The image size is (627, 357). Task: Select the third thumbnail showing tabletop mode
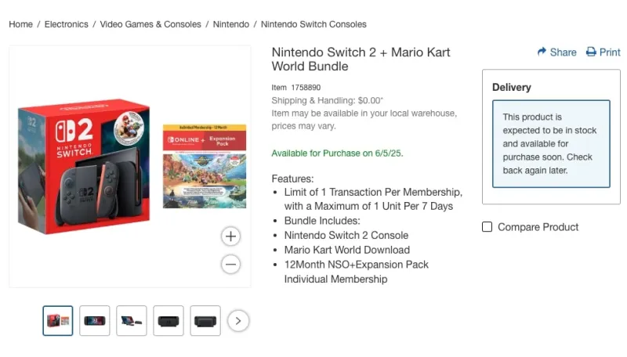pyautogui.click(x=132, y=320)
